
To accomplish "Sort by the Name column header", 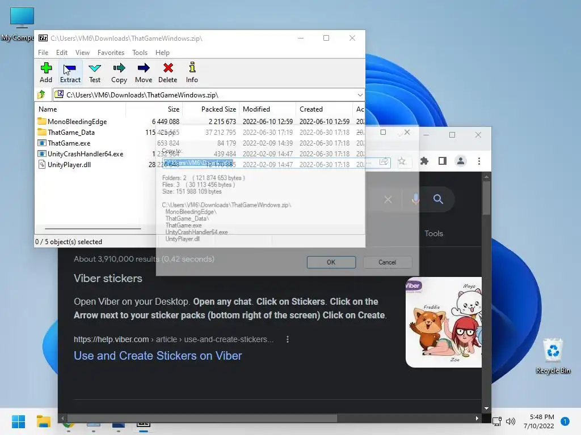I will 80,109.
